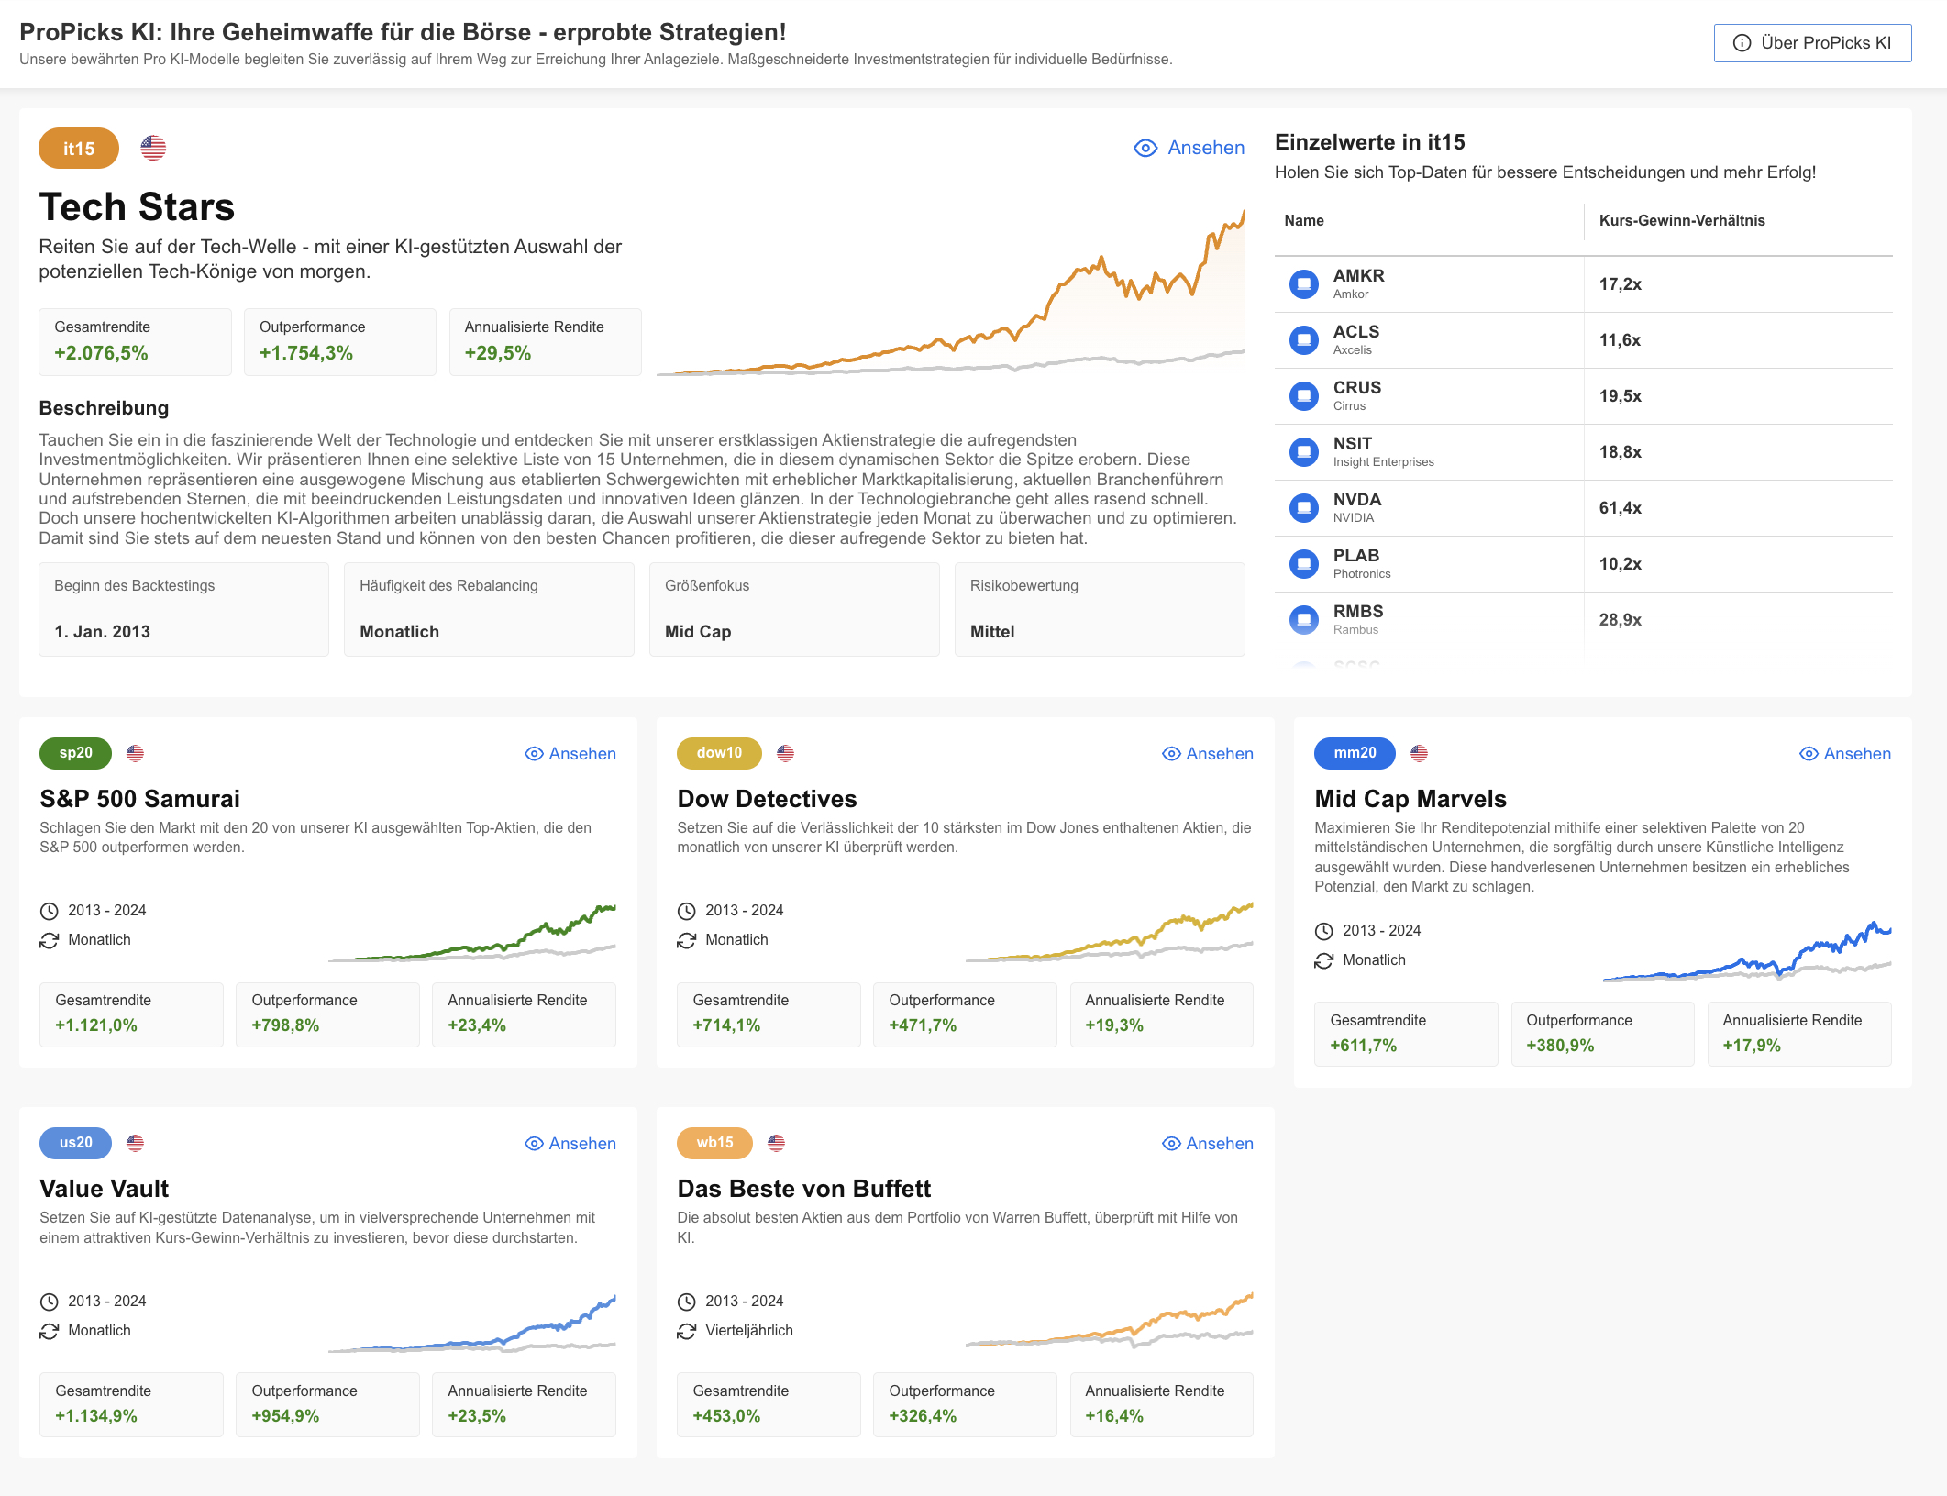Click the Risikobewertung Mittel box

[1100, 609]
